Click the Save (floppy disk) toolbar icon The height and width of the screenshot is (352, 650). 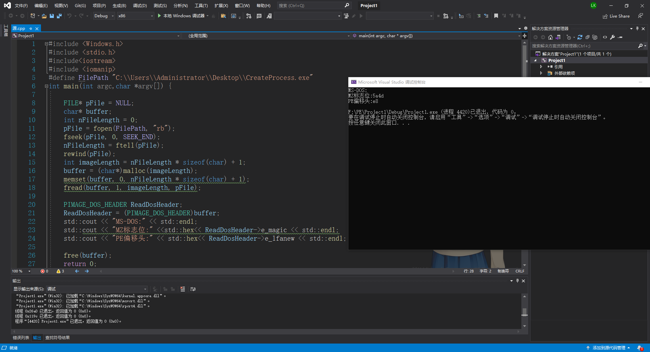(x=52, y=16)
